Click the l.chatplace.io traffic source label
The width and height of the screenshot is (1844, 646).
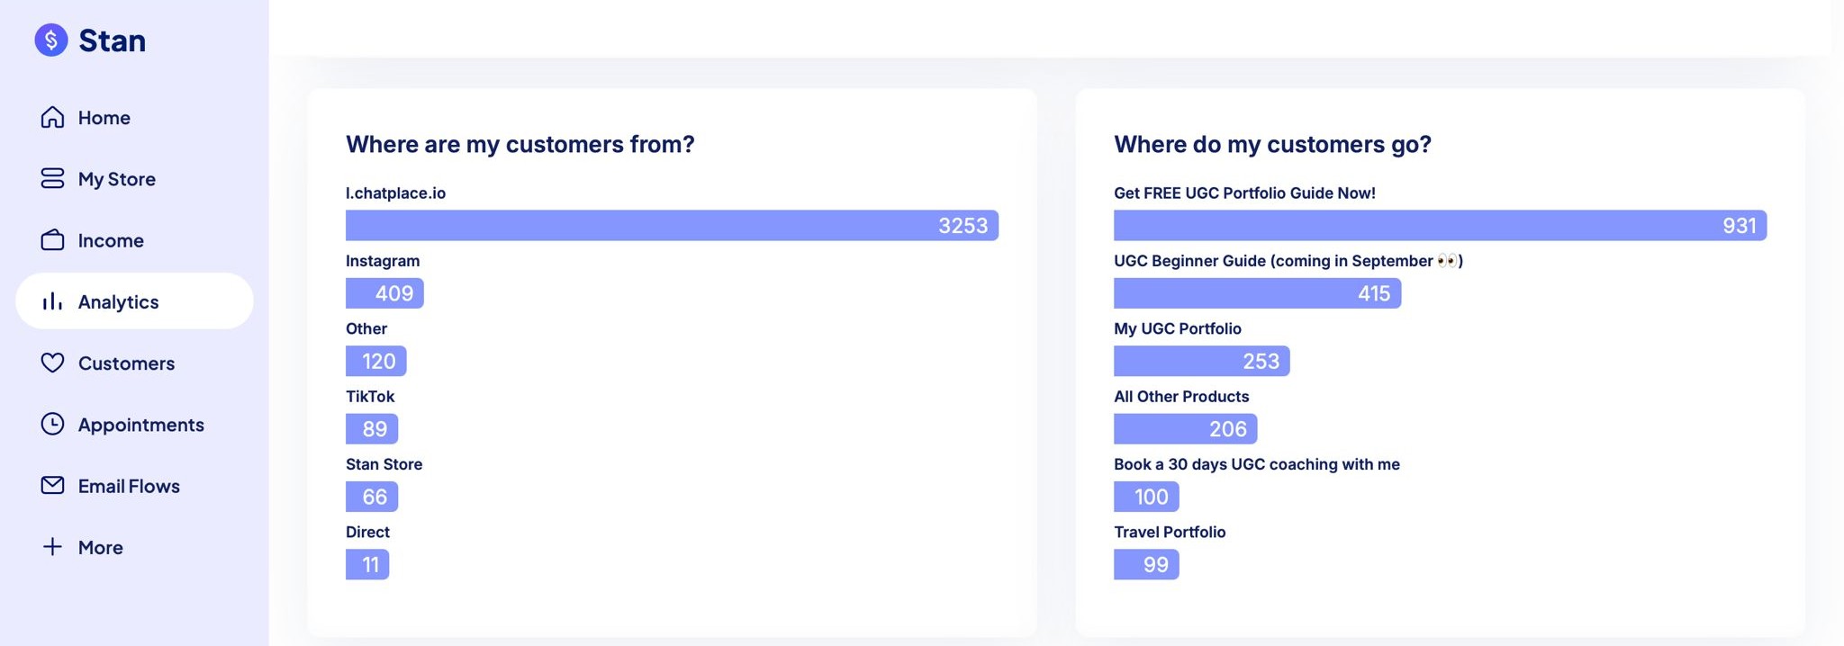[x=398, y=193]
